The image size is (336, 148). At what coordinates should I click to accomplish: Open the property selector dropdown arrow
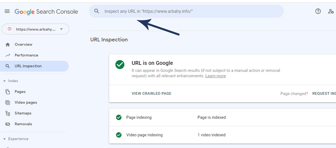61,29
